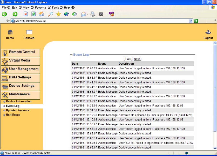
Task: Open Favorites star icon in toolbar
Action: point(58,14)
